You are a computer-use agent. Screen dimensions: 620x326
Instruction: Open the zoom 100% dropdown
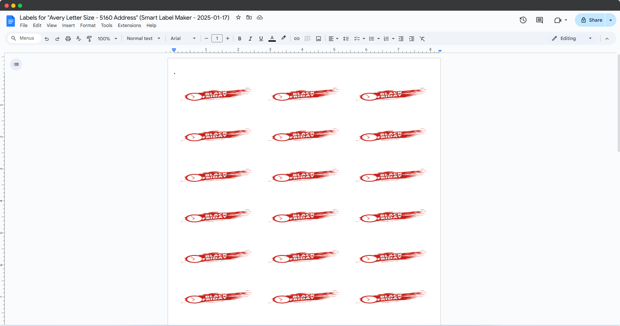click(x=107, y=39)
